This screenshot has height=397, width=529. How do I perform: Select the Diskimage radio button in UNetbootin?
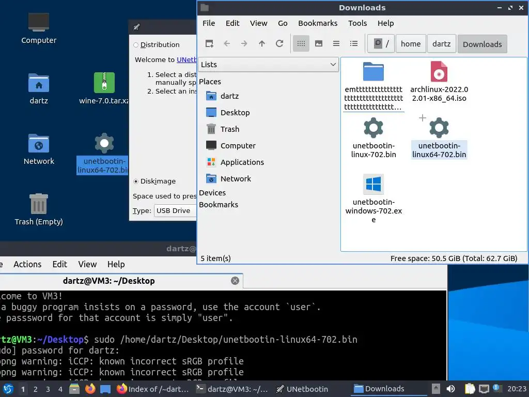point(136,181)
